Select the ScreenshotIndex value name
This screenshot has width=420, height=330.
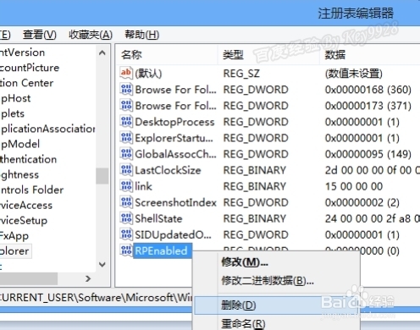(x=175, y=202)
